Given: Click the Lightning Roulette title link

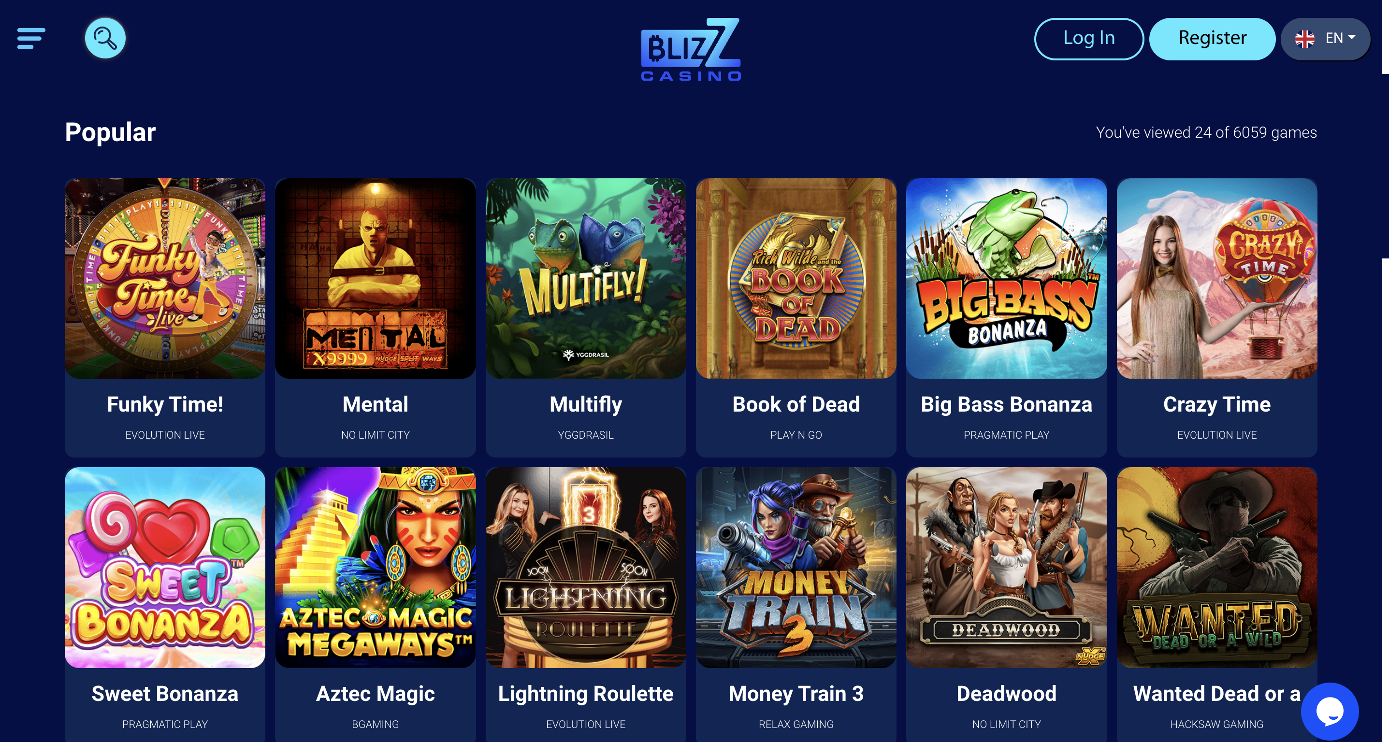Looking at the screenshot, I should click(x=586, y=694).
